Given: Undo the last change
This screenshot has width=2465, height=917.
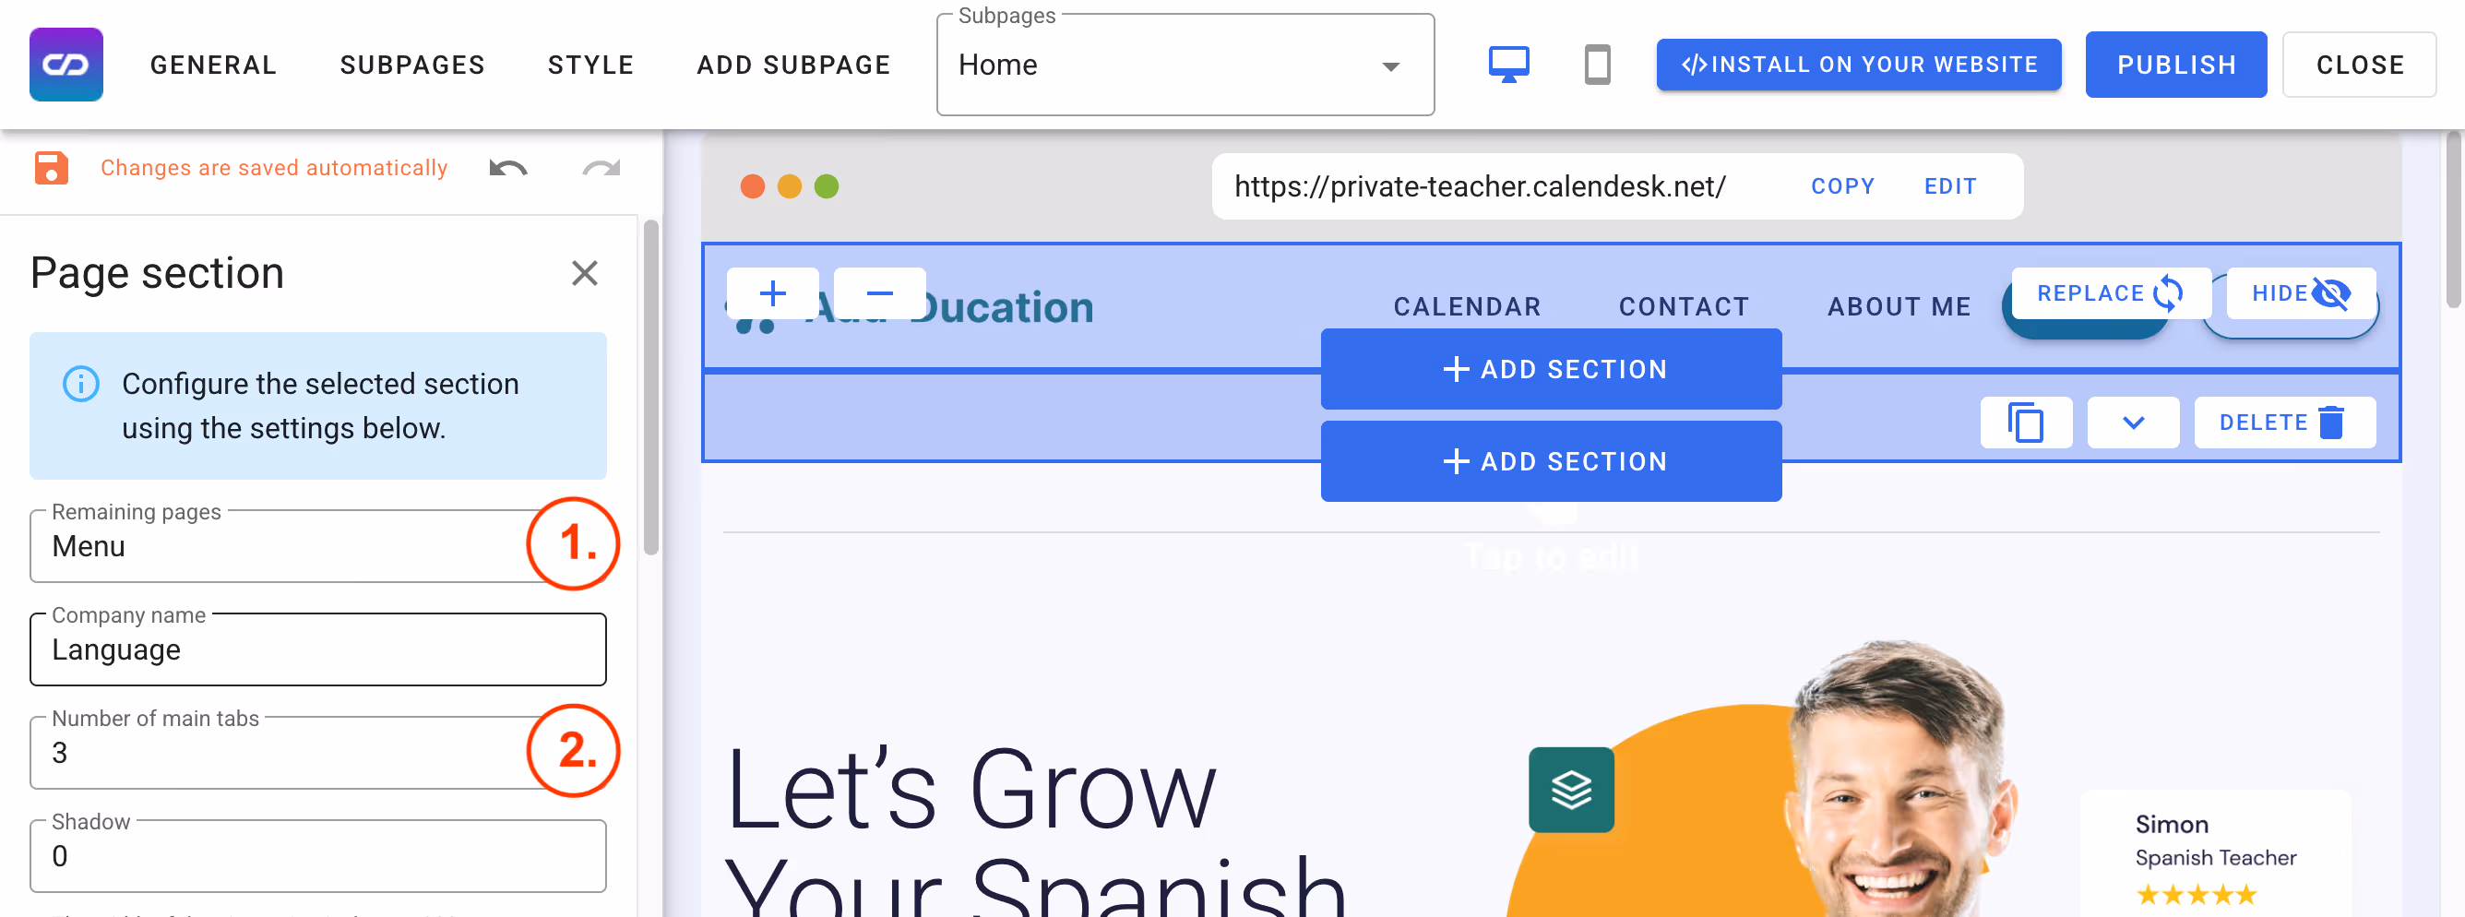Looking at the screenshot, I should pyautogui.click(x=508, y=169).
